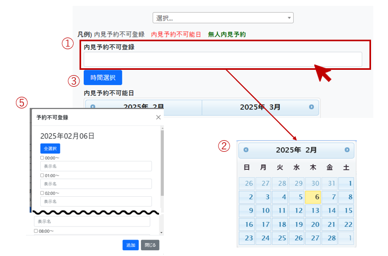Check the 08:00~ time slot checkbox

point(36,231)
